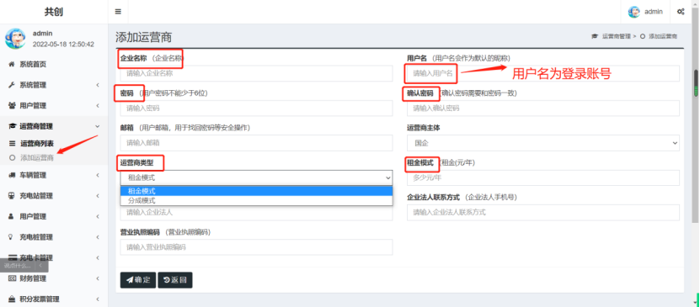700x307 pixels.
Task: Click the graduation cap icon in the breadcrumb
Action: [x=595, y=36]
